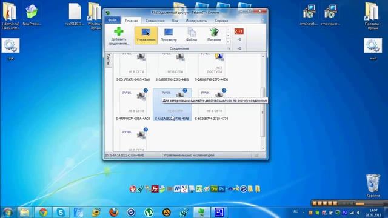The width and height of the screenshot is (388, 218).
Task: Select the Файлы transfer mode
Action: pyautogui.click(x=192, y=35)
